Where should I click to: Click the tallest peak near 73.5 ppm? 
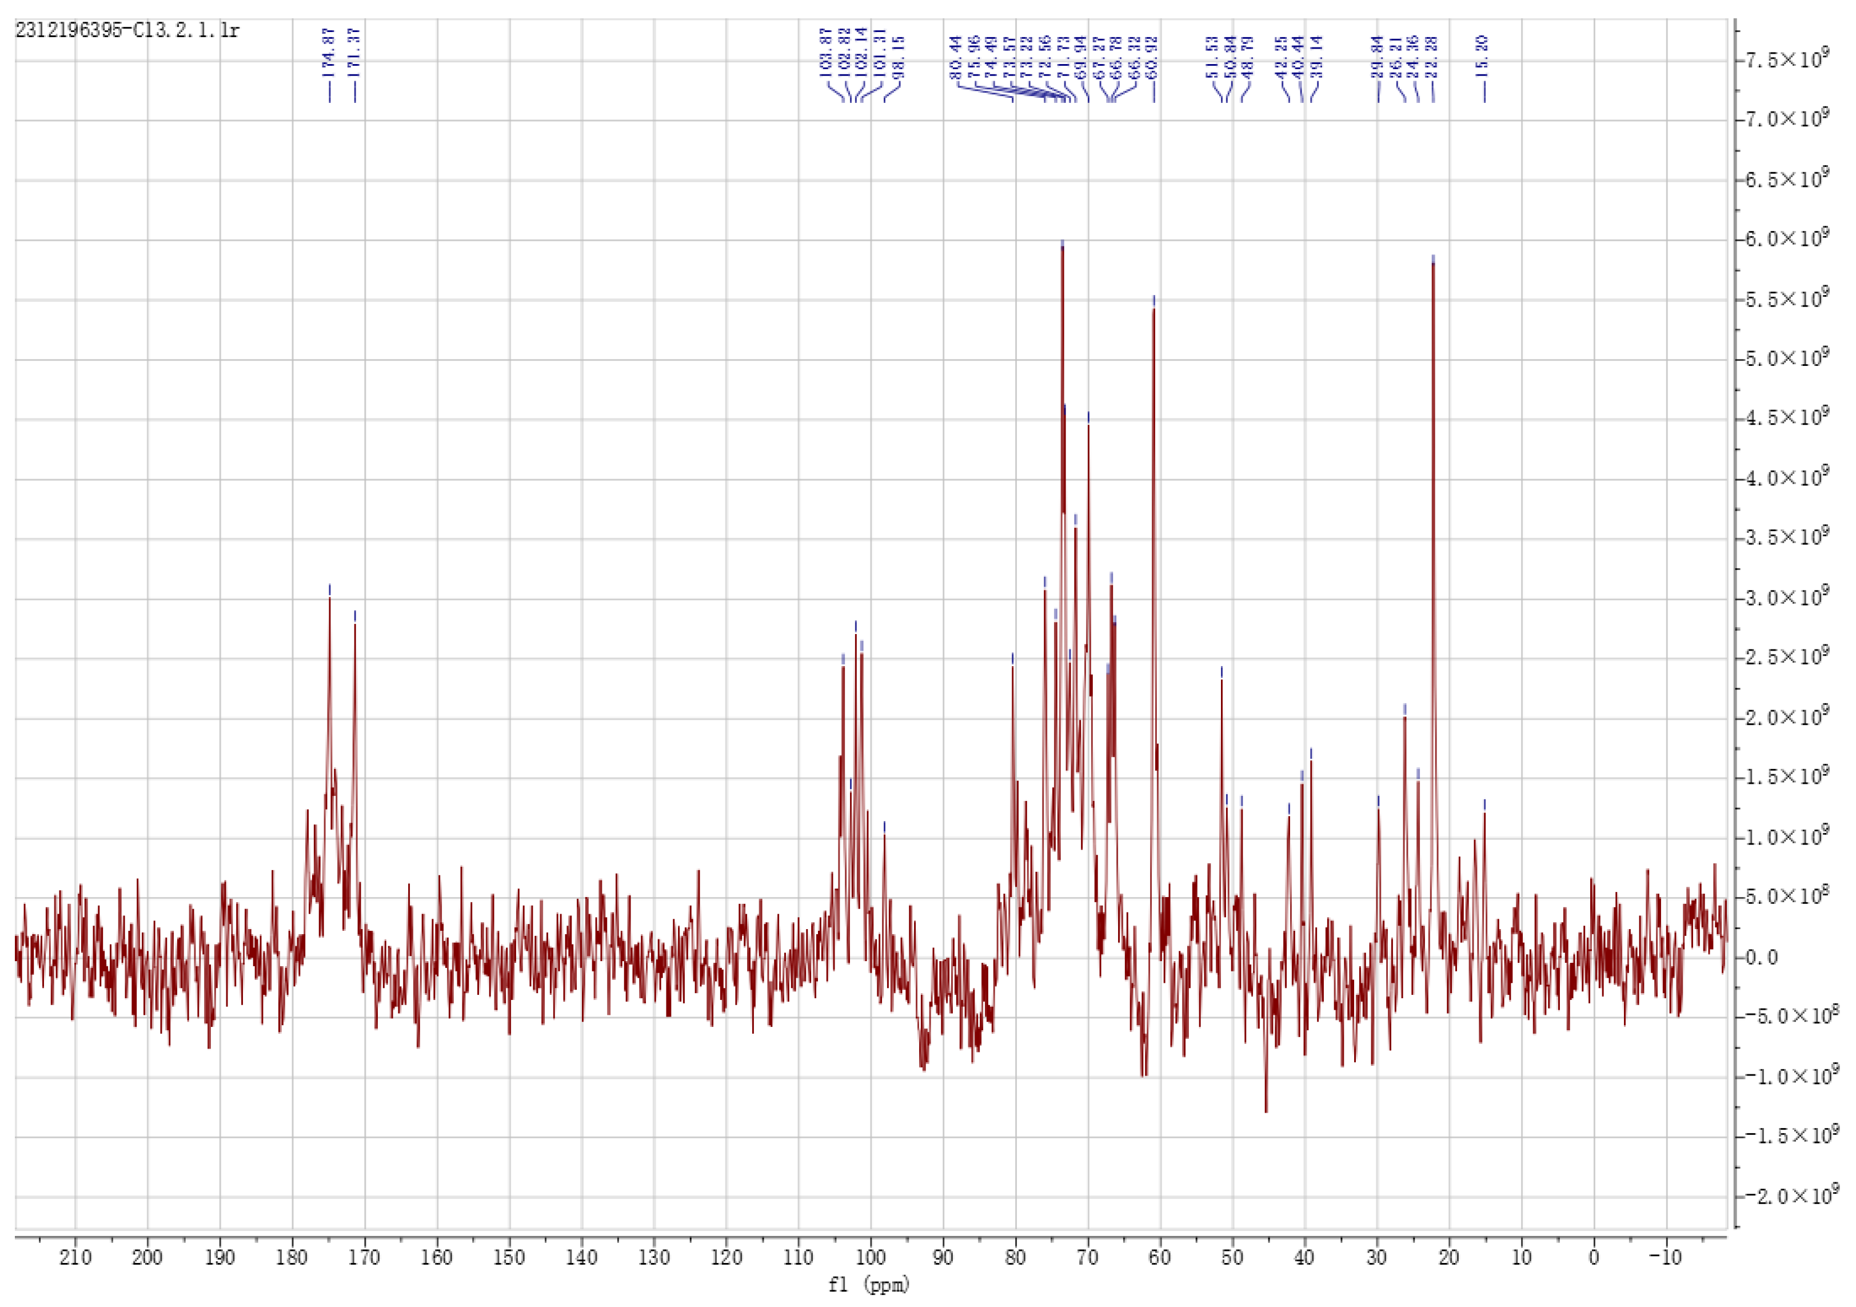(1062, 249)
